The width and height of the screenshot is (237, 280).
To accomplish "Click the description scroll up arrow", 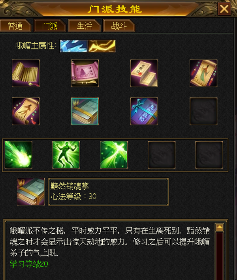I will pyautogui.click(x=220, y=228).
